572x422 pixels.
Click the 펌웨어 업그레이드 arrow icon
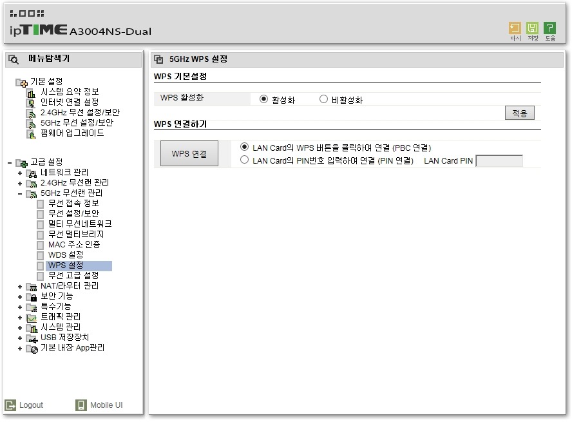coord(31,135)
